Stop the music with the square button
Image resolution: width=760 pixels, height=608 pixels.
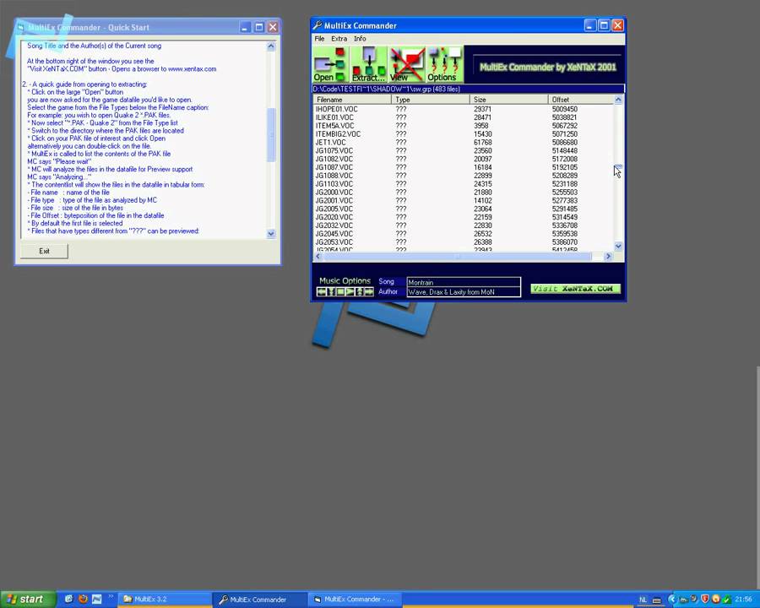point(340,291)
